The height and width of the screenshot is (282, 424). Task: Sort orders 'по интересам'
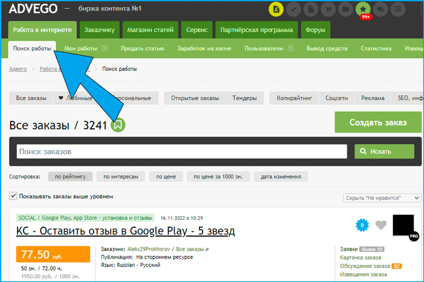[x=121, y=177]
